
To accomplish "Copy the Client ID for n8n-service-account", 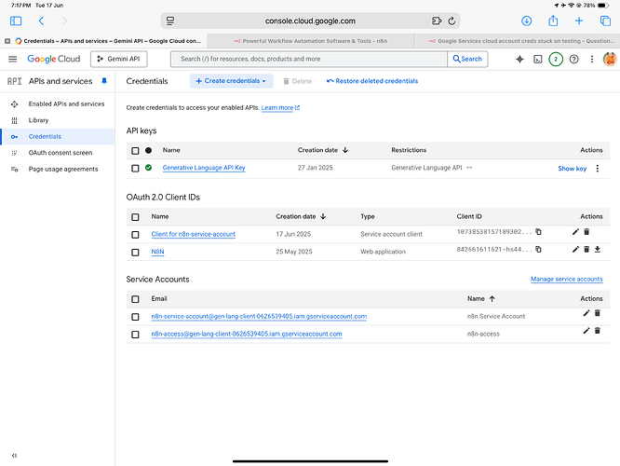I will pyautogui.click(x=538, y=232).
